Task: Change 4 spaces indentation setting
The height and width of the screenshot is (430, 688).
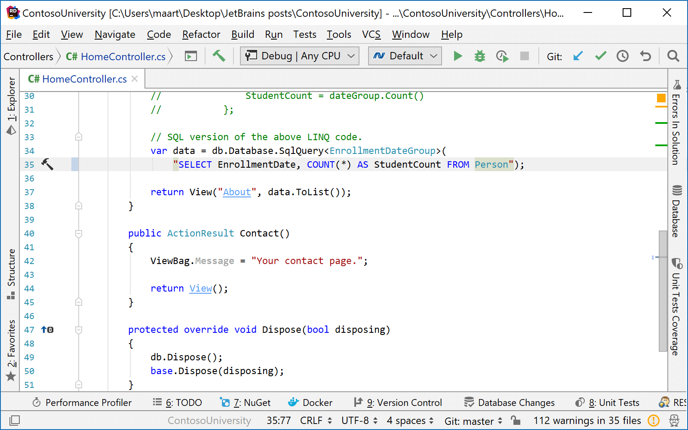Action: point(410,421)
